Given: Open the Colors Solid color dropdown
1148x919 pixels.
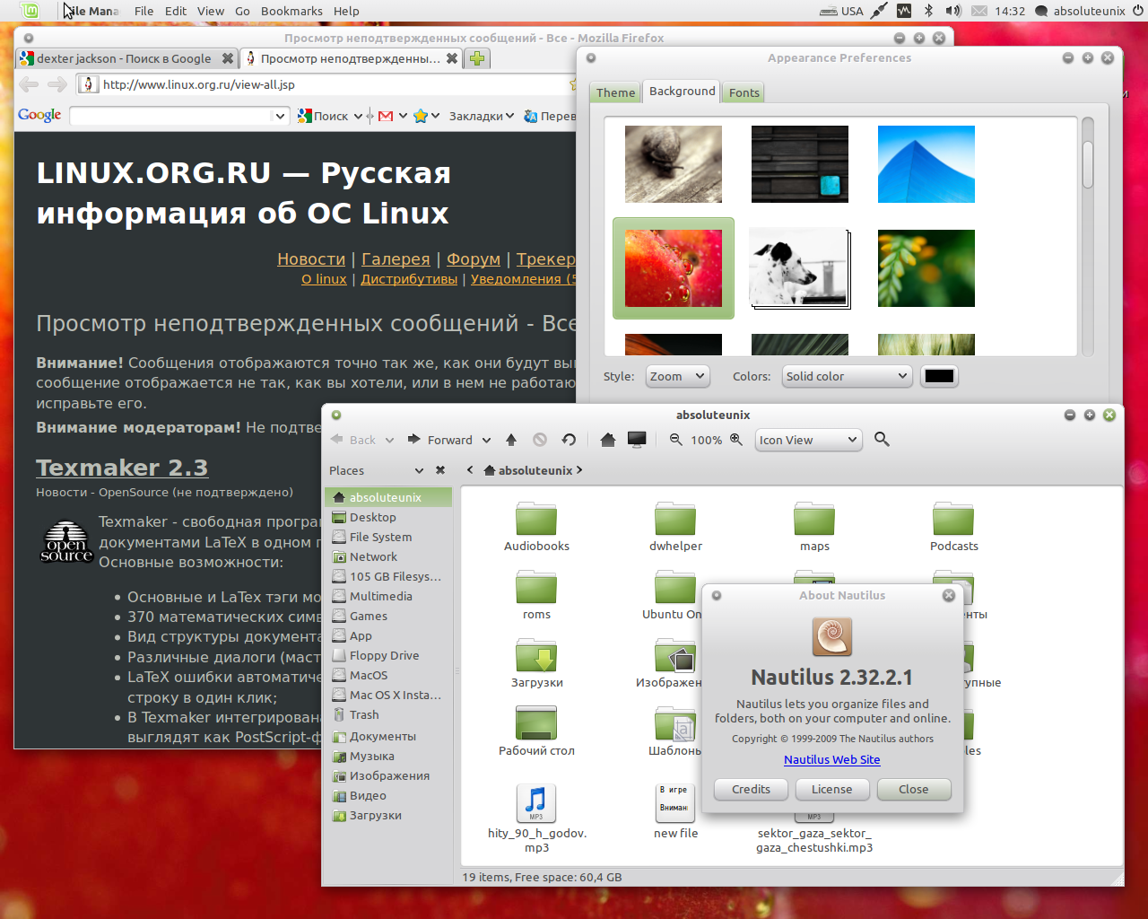Looking at the screenshot, I should click(x=847, y=376).
